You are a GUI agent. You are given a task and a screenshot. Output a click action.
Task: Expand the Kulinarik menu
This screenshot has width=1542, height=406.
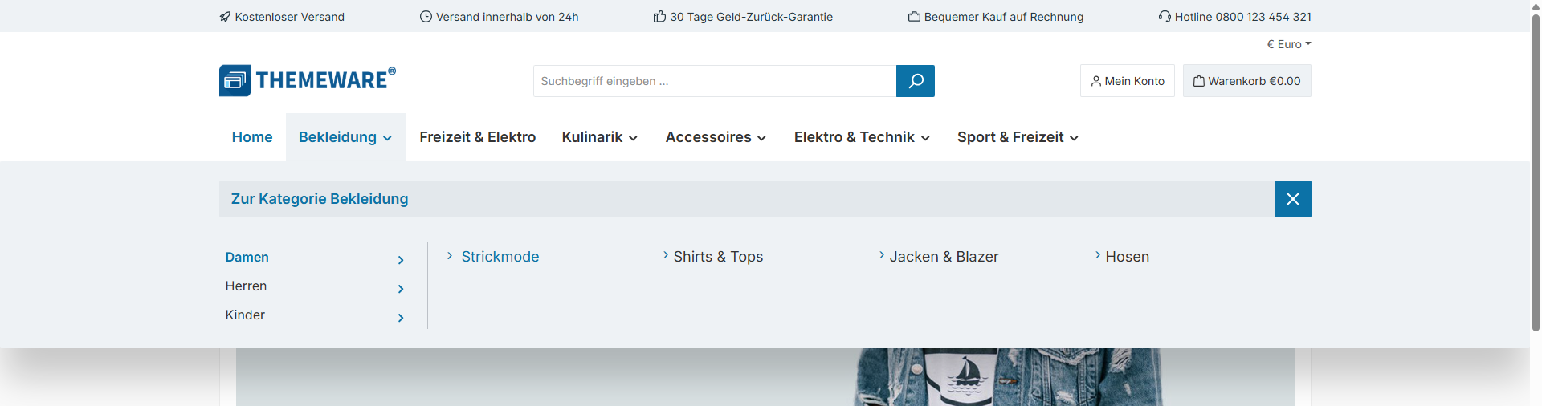(x=600, y=137)
